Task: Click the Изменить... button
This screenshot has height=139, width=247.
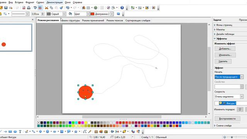Action: tap(225, 55)
